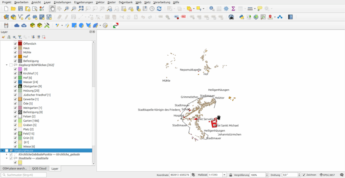Toggle the Garten [186] checkbox

(15, 121)
